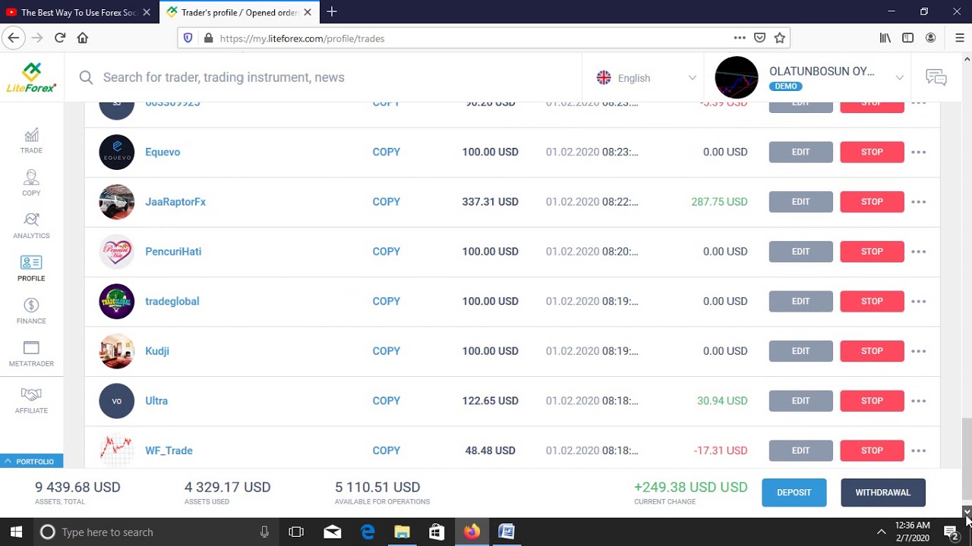Open Windows Start menu
Image resolution: width=972 pixels, height=546 pixels.
click(16, 532)
